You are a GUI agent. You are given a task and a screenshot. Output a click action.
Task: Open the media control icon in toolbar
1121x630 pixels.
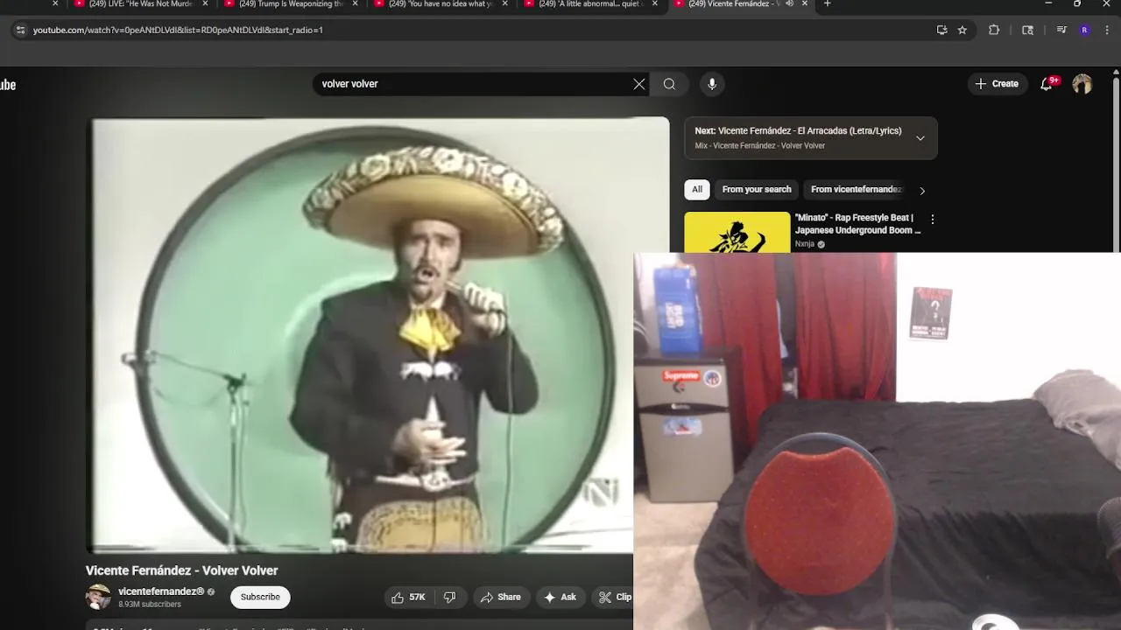click(1061, 30)
